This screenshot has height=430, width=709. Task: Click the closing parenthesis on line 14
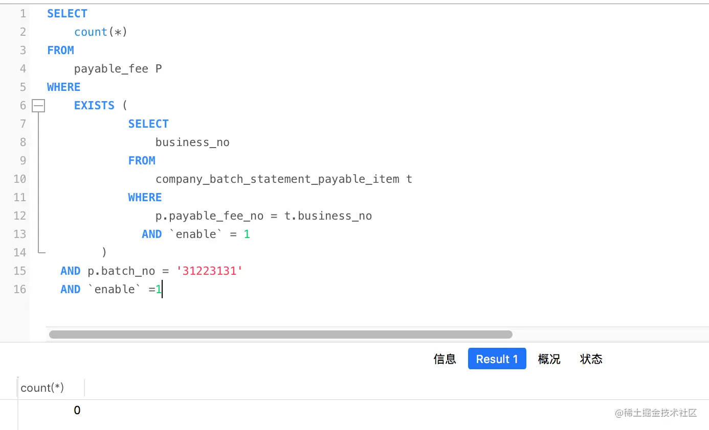(104, 252)
